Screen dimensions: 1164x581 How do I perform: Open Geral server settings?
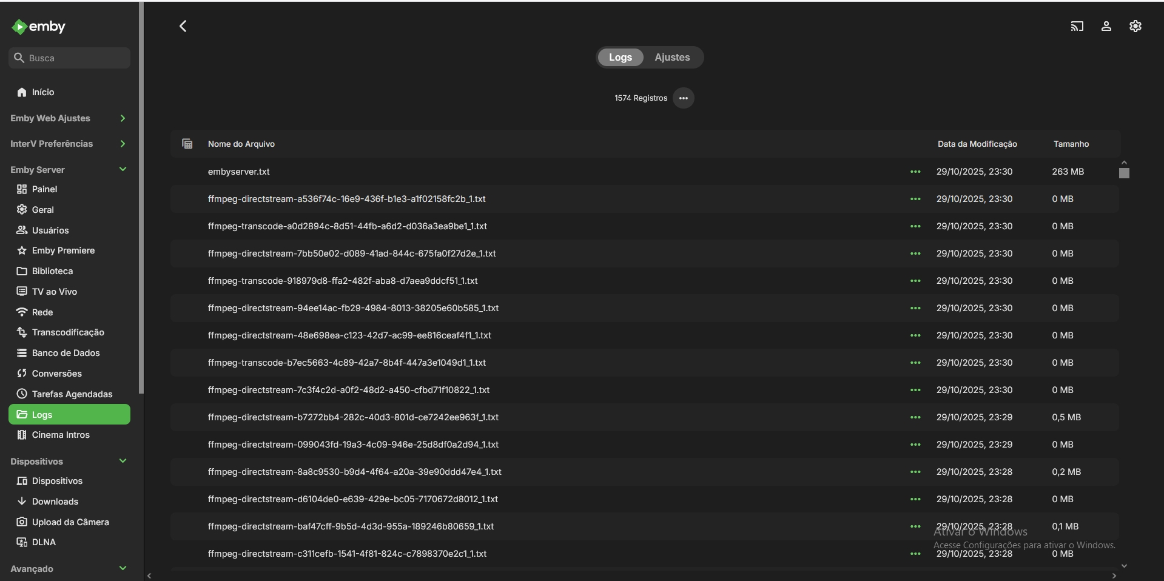69,210
